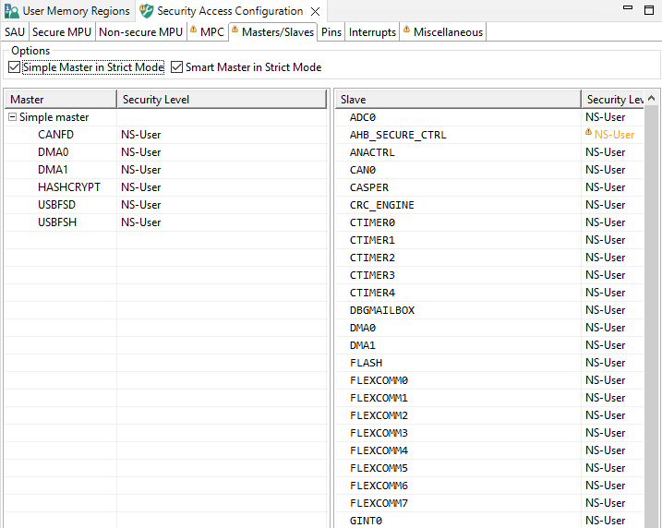Click the Slave column header
The height and width of the screenshot is (528, 662).
point(457,99)
